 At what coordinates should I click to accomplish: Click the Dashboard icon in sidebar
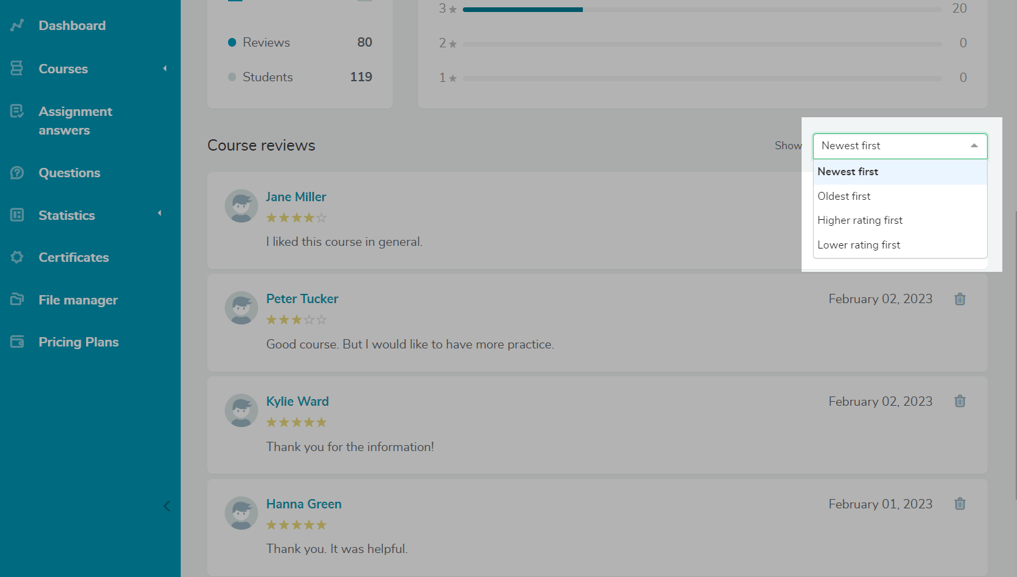pyautogui.click(x=17, y=25)
